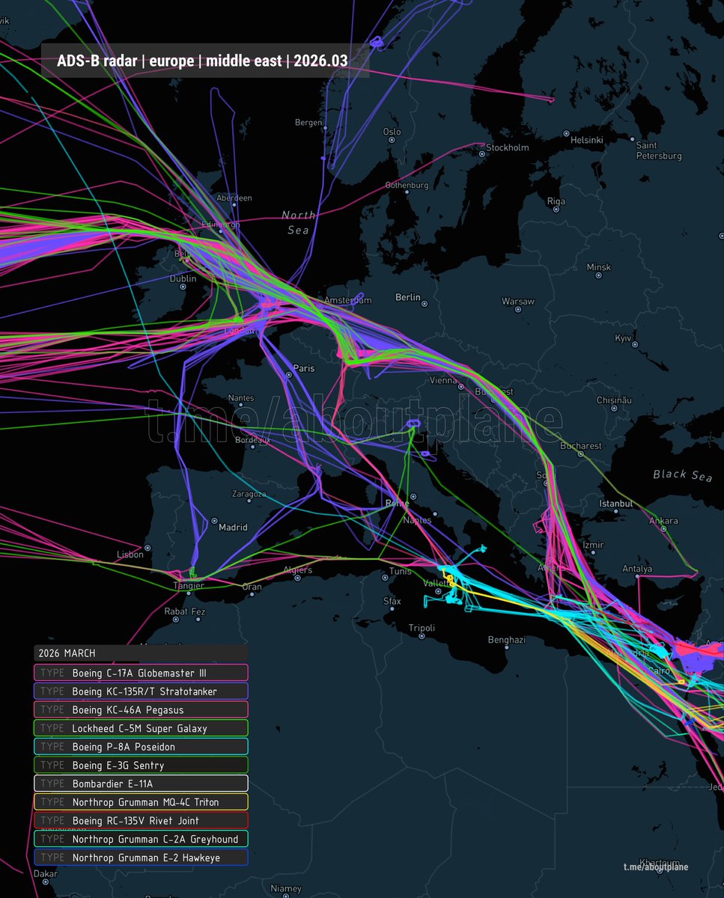Select Boeing KC-135R/T Stratotanker legend entry
Image resolution: width=724 pixels, height=898 pixels.
141,691
